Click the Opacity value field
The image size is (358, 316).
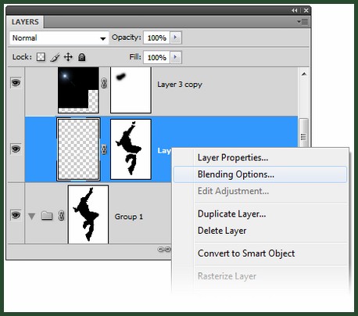[x=156, y=38]
